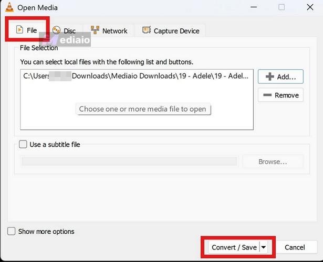This screenshot has height=262, width=323.
Task: Toggle Show more options checkbox
Action: [x=11, y=231]
